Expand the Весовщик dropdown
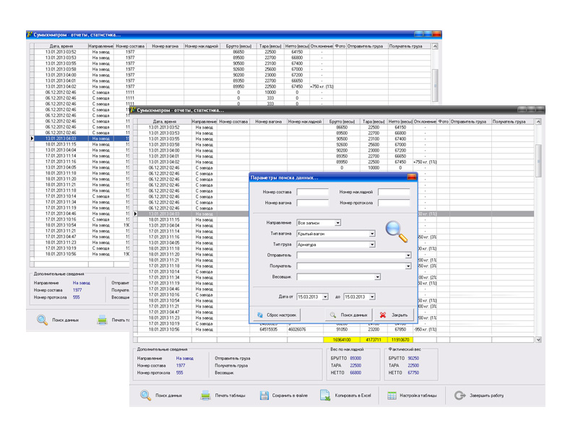Viewport: 578px width, 433px height. point(376,277)
